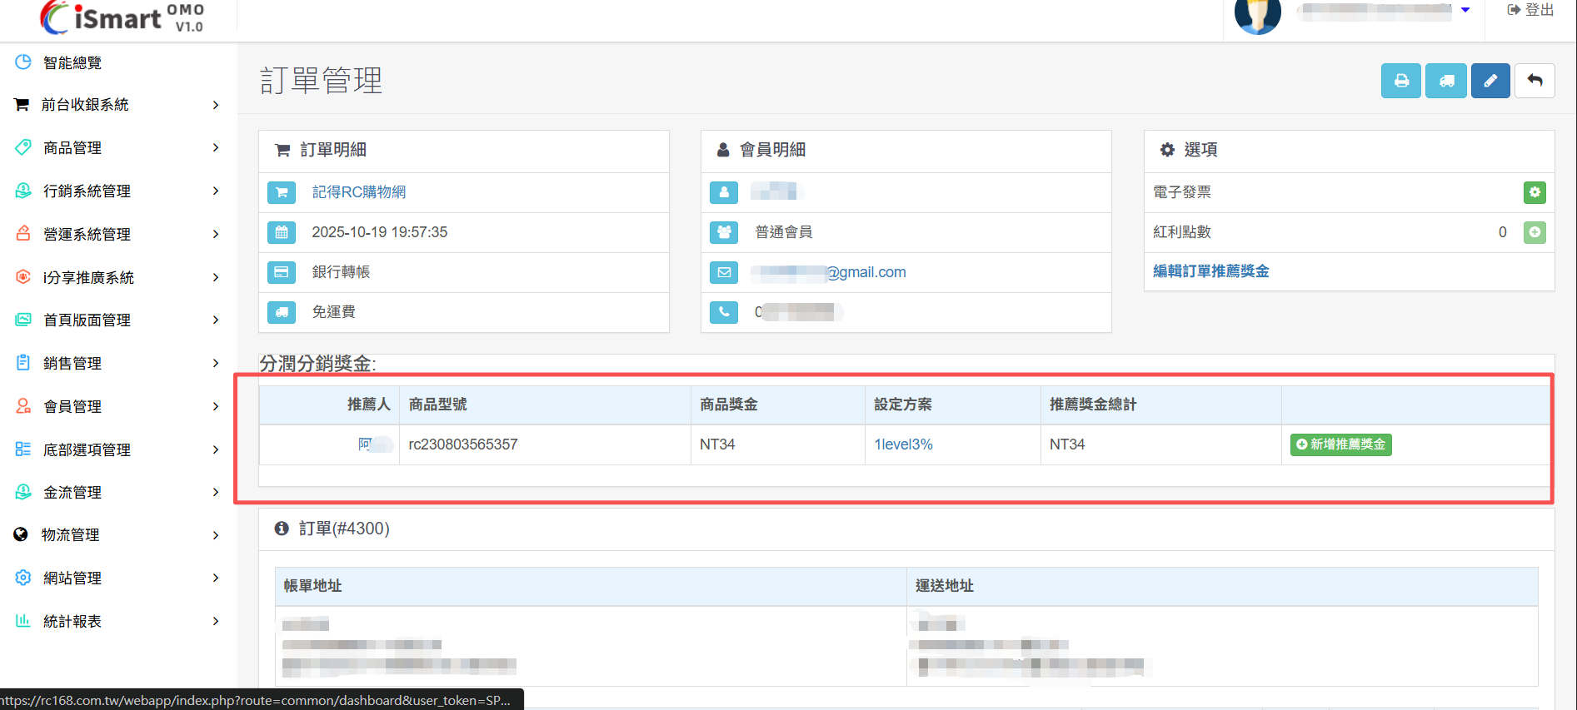This screenshot has width=1577, height=710.
Task: Click the 新增推薦獎金 green button
Action: point(1340,444)
